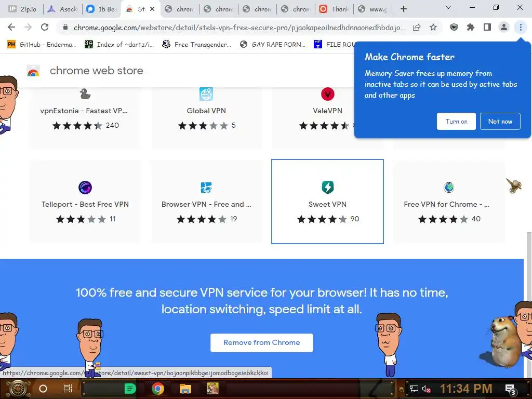Open the notification center icon
The height and width of the screenshot is (399, 532).
511,389
